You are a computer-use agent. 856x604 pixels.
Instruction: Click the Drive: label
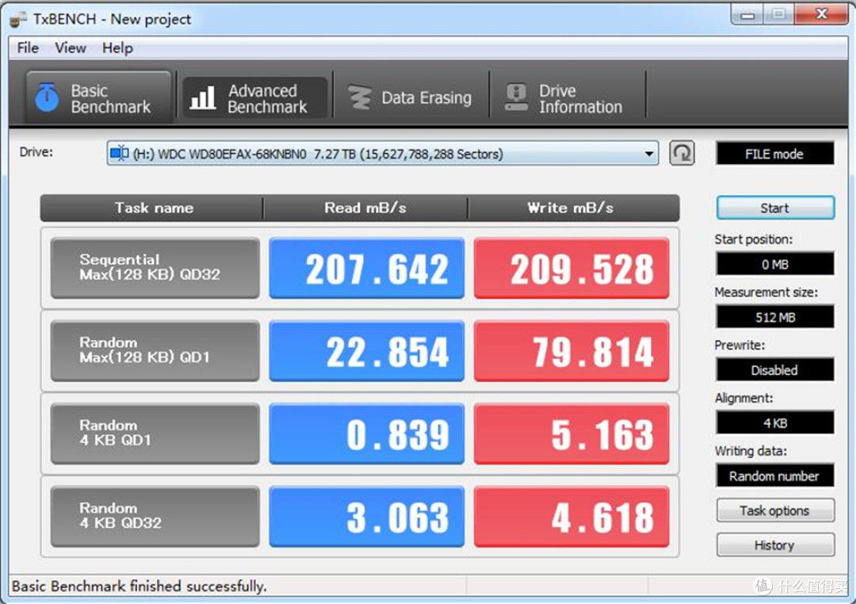[x=36, y=152]
